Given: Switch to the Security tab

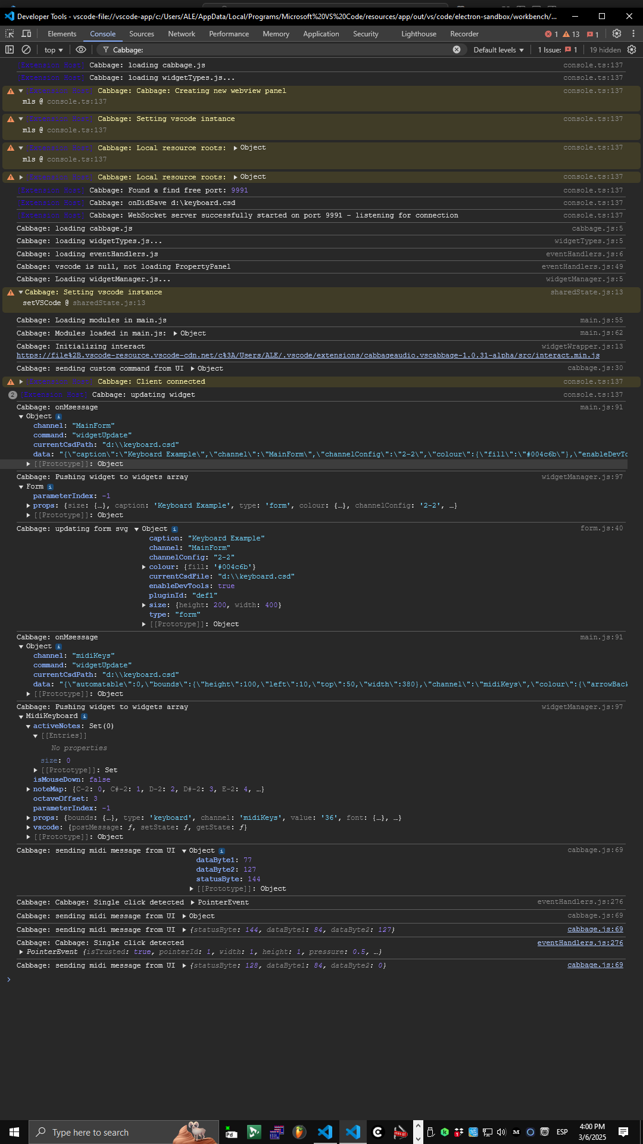Looking at the screenshot, I should (366, 34).
